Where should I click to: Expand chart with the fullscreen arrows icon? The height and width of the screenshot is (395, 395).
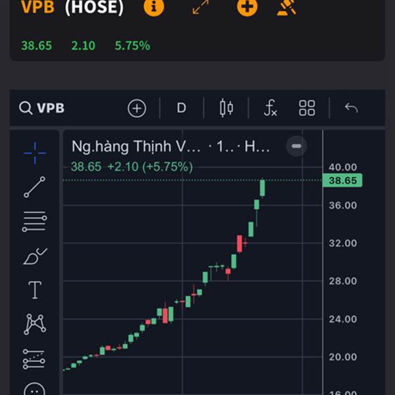(x=201, y=7)
